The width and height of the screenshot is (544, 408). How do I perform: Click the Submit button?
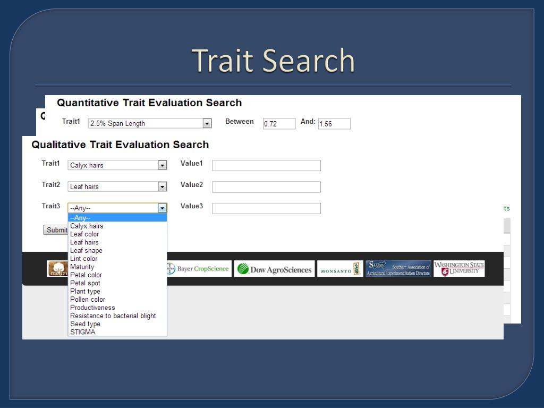pos(55,229)
